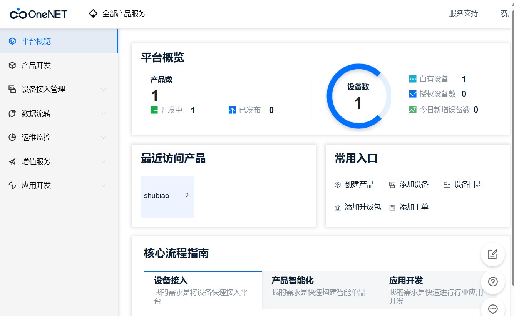Open the chat bubble icon
Image resolution: width=514 pixels, height=316 pixels.
(x=492, y=309)
